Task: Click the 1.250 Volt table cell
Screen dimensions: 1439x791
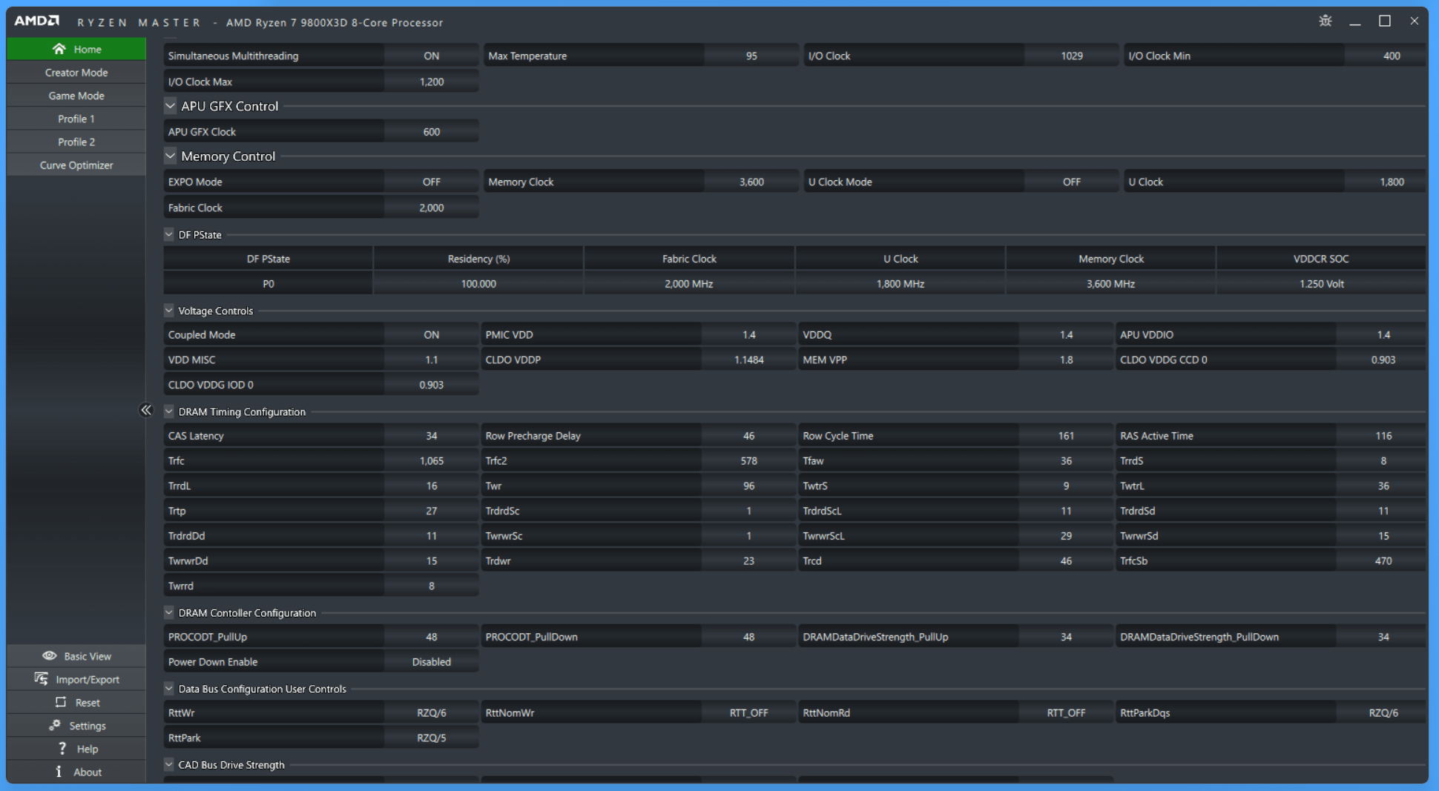Action: pos(1321,283)
